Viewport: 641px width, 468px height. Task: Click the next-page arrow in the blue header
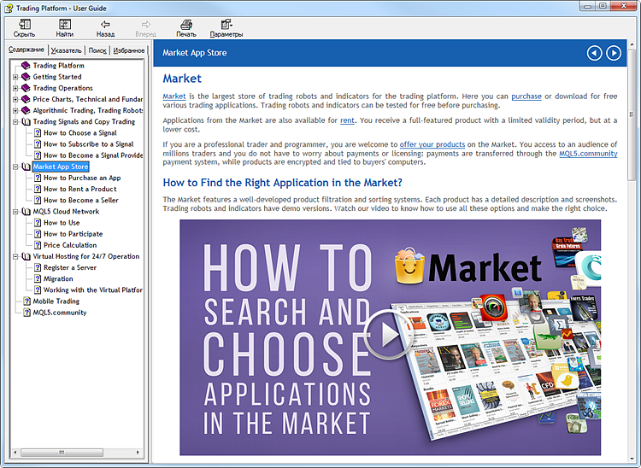(614, 53)
